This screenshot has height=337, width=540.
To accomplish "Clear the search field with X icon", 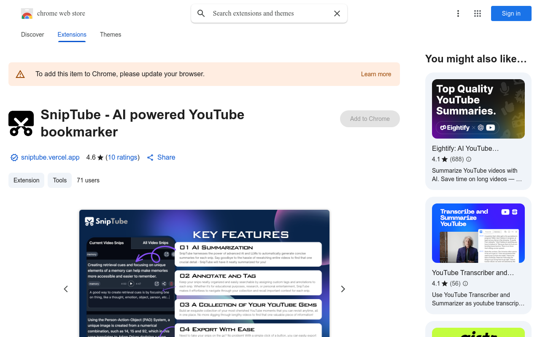I will (337, 13).
